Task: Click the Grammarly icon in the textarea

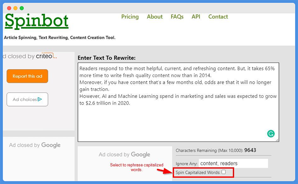Action: [271, 134]
